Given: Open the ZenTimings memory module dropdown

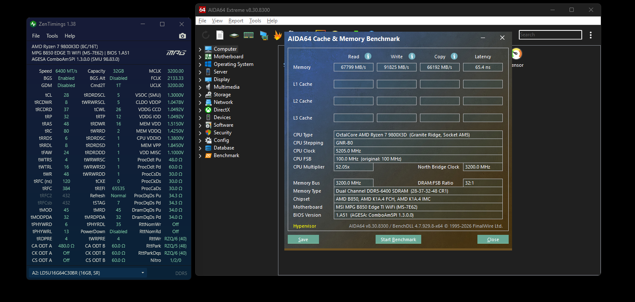Looking at the screenshot, I should click(88, 273).
